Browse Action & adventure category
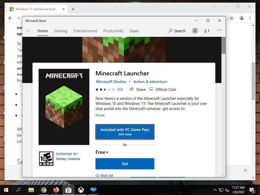Screen dimensions: 260x195 (150, 82)
